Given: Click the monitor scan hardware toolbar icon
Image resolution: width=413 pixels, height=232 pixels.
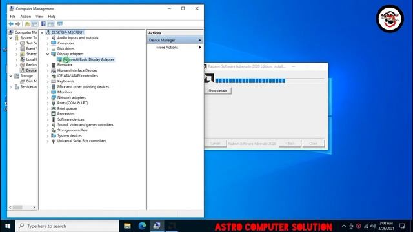Looking at the screenshot, I should coord(60,24).
